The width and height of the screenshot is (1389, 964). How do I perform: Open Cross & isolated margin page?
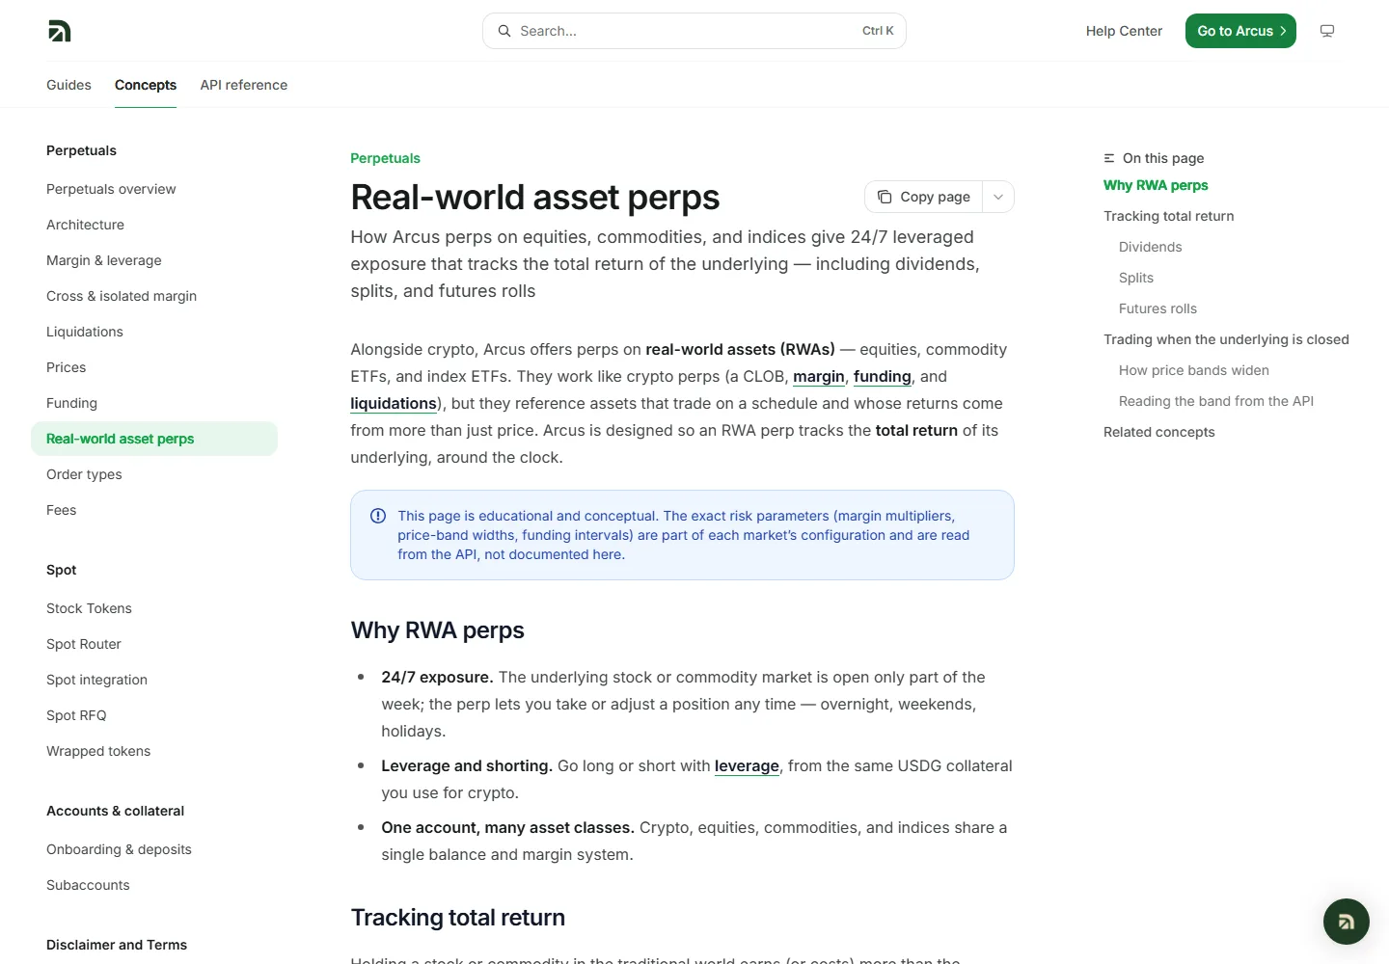[x=122, y=296]
